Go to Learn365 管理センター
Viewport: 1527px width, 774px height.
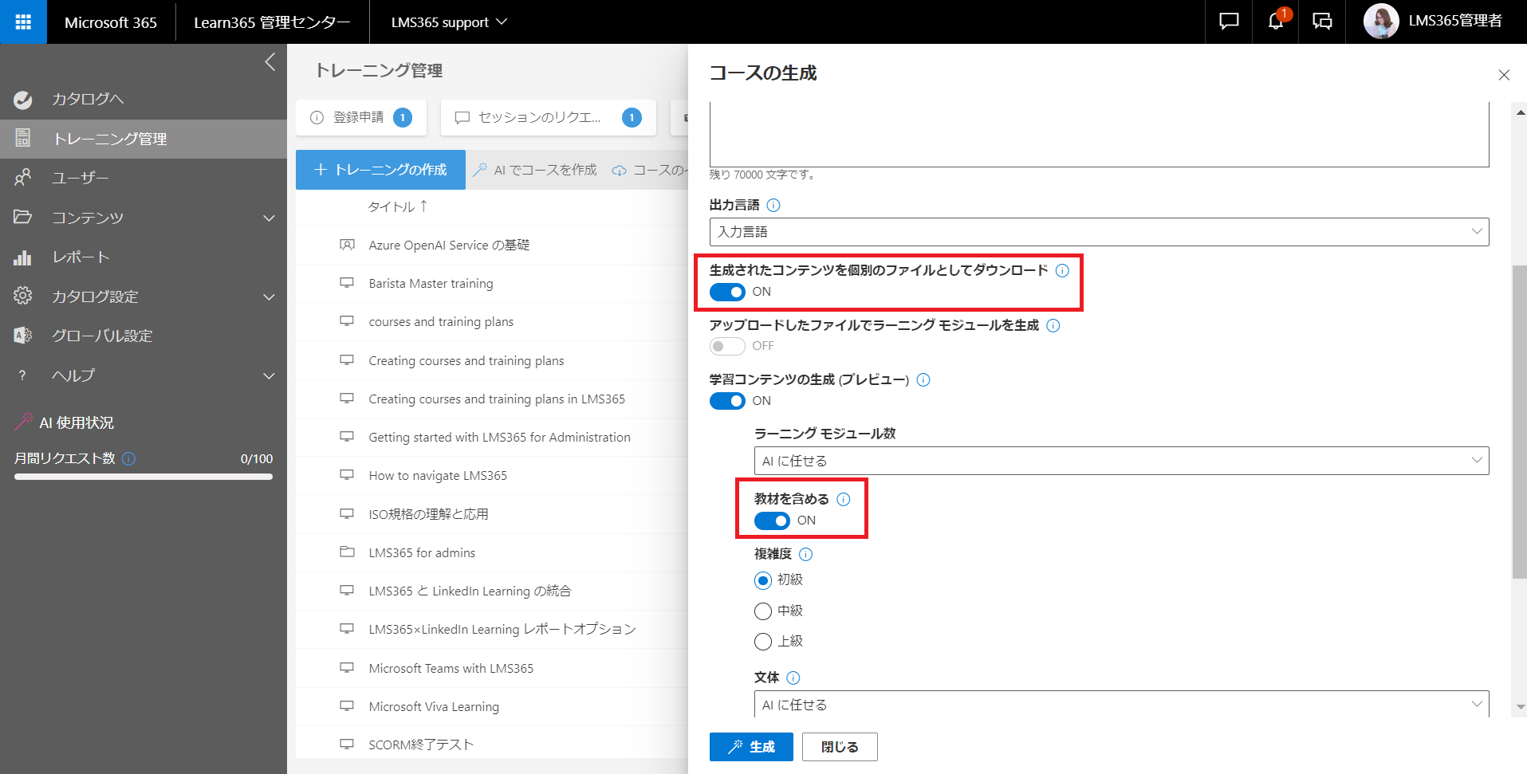pyautogui.click(x=272, y=22)
